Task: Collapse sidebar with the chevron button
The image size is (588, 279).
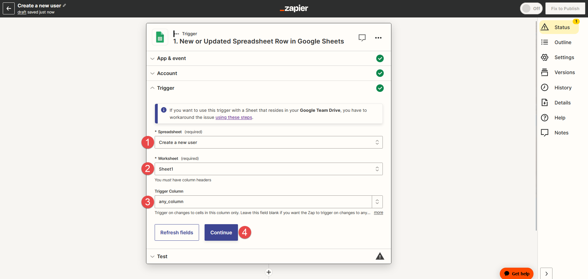Action: click(546, 273)
